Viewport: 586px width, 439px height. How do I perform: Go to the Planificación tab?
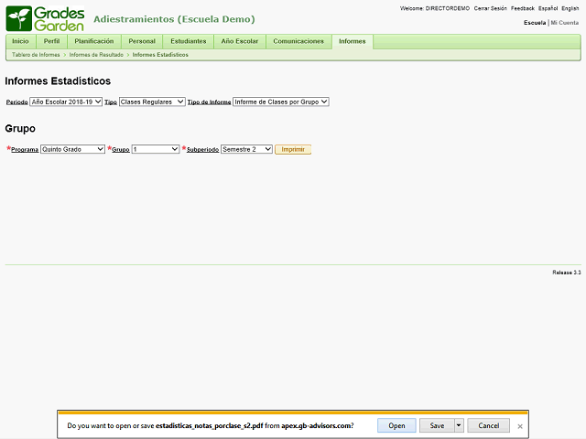[94, 41]
